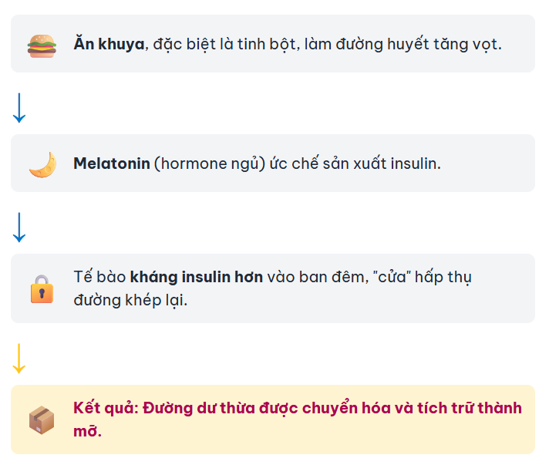Click the red "Kết quả:" label
Screen dimensions: 549x465
(x=106, y=408)
